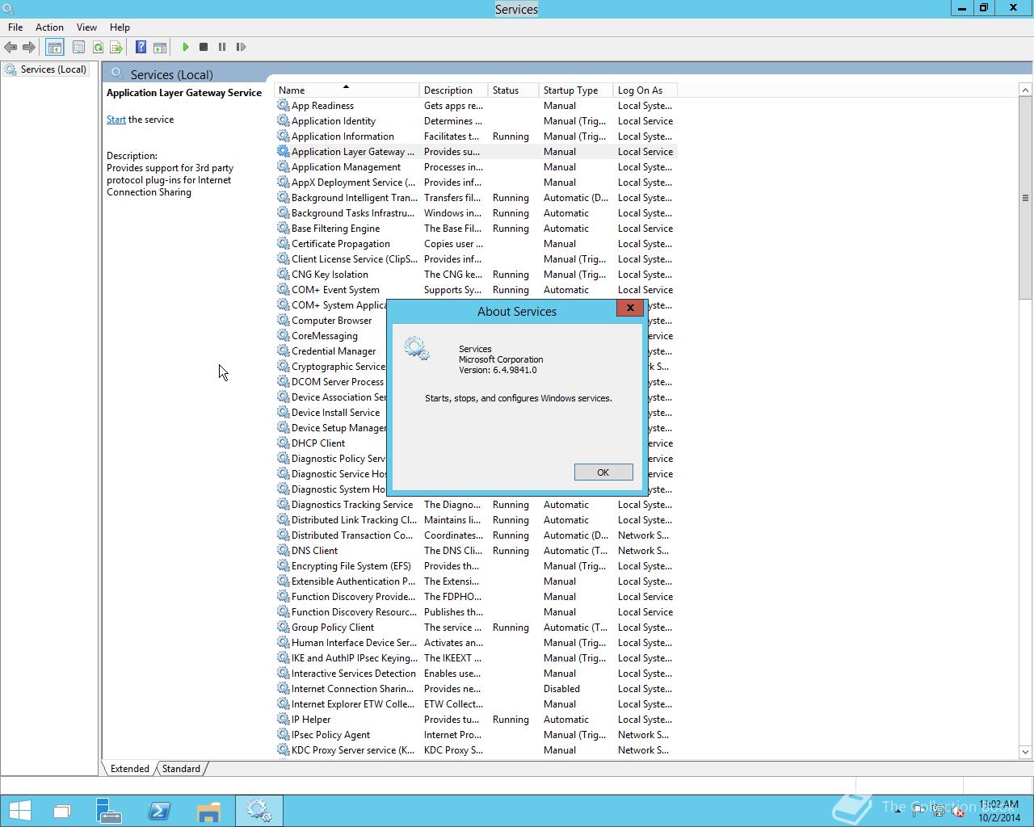Select the Application Information service row
The image size is (1034, 827).
(x=475, y=136)
